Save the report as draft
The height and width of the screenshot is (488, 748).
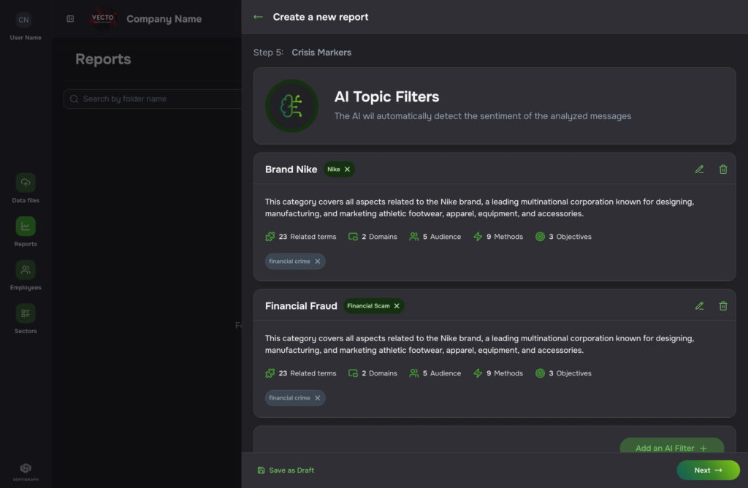[x=286, y=470]
